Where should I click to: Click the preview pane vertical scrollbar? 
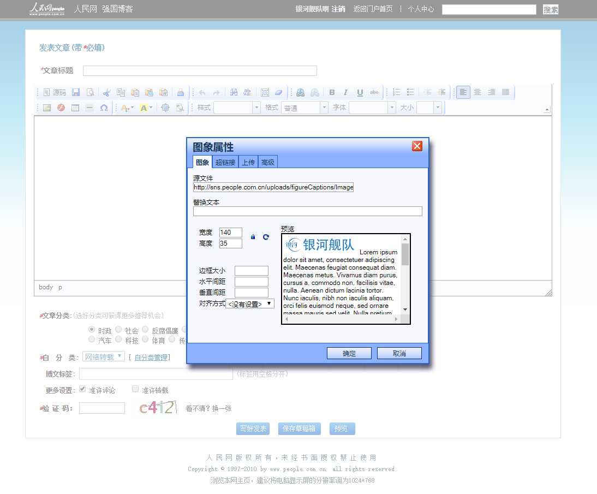point(405,273)
